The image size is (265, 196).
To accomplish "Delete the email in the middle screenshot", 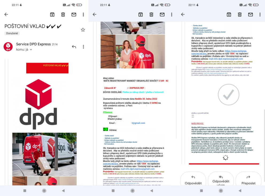I will pyautogui.click(x=151, y=14).
